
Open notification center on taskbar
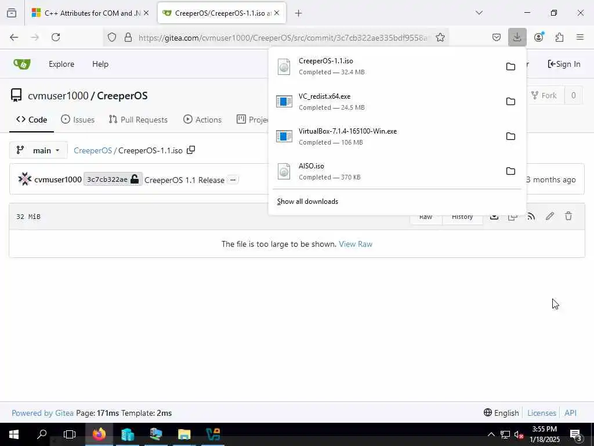[576, 434]
